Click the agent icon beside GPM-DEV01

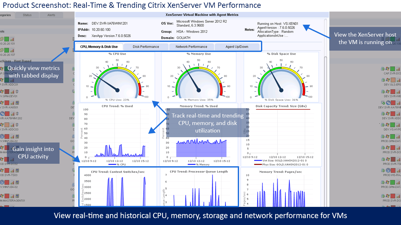point(17,92)
